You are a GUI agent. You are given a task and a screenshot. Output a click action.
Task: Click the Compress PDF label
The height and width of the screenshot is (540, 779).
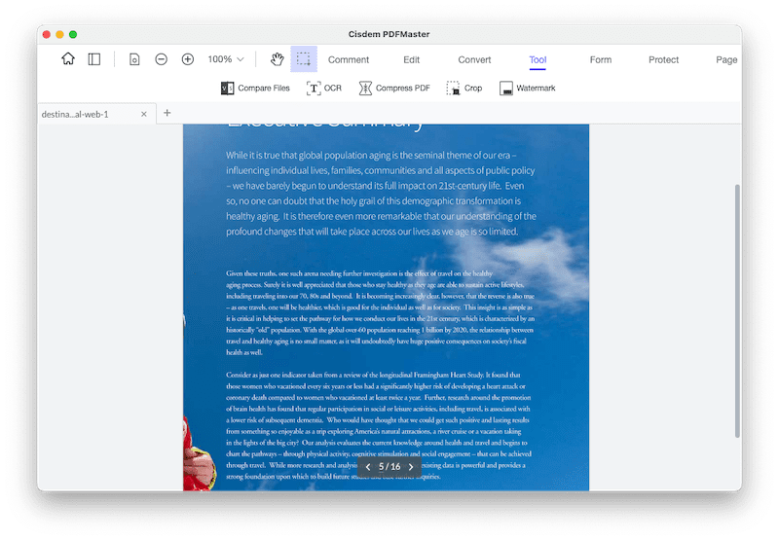403,88
